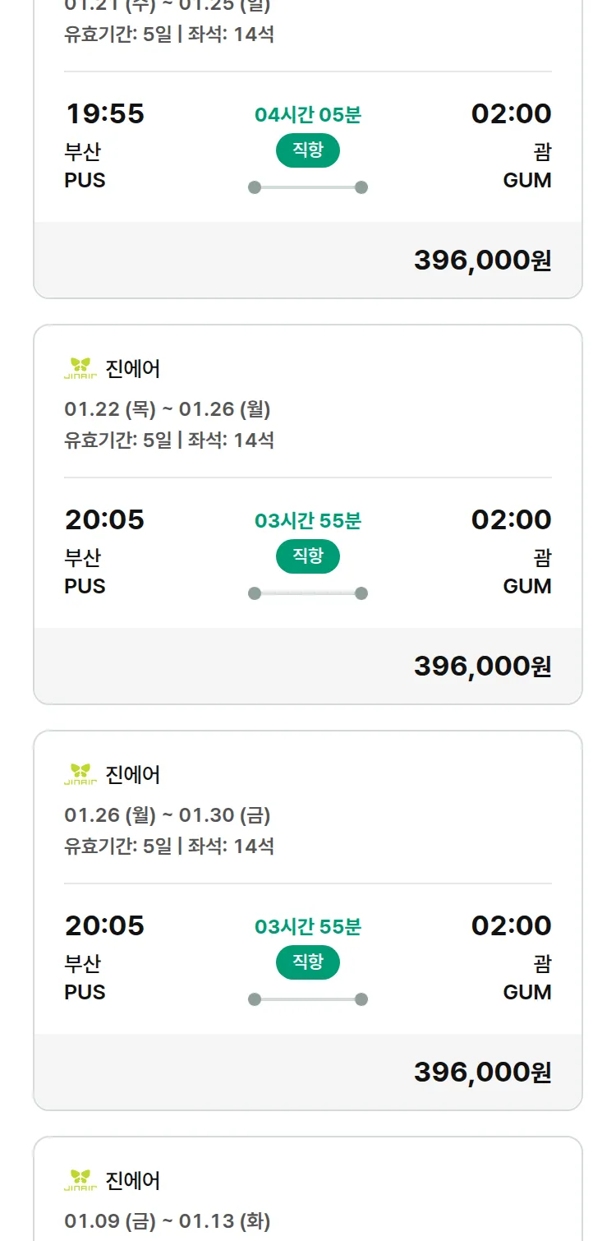
Task: Click Jin Air logo on 01.09 (금) card
Action: [x=80, y=1180]
